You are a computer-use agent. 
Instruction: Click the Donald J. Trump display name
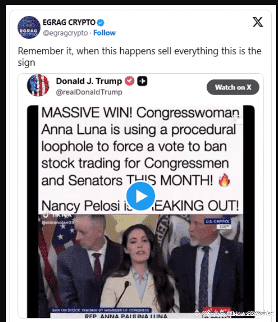pos(89,81)
